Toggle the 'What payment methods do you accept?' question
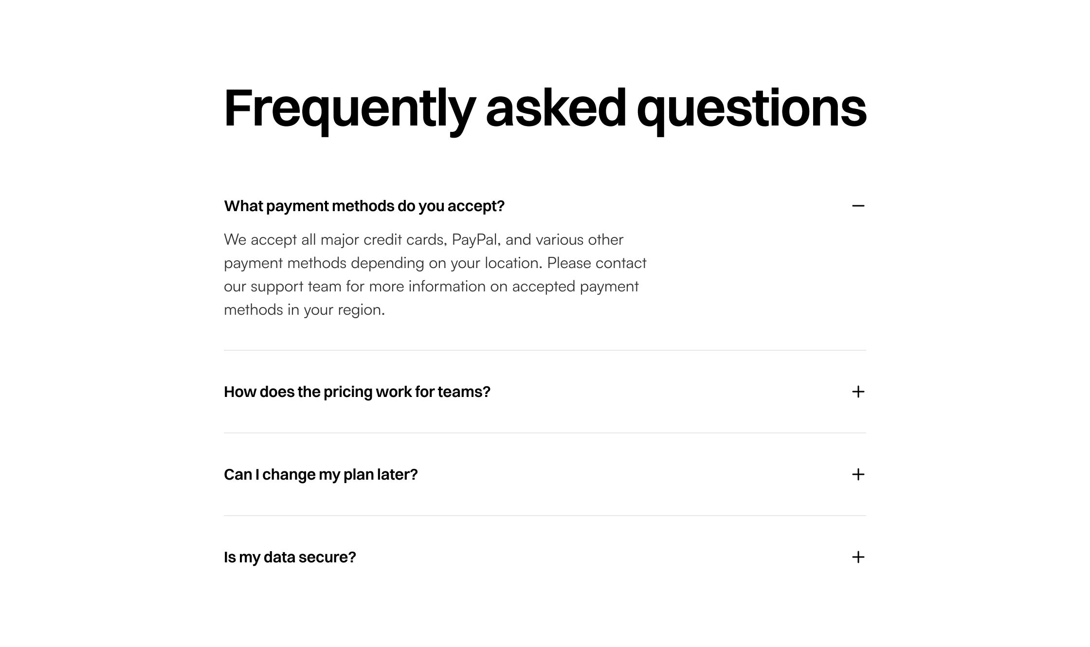The image size is (1090, 647). (545, 206)
